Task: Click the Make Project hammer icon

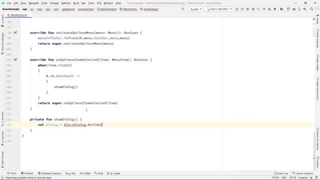Action: (183, 9)
